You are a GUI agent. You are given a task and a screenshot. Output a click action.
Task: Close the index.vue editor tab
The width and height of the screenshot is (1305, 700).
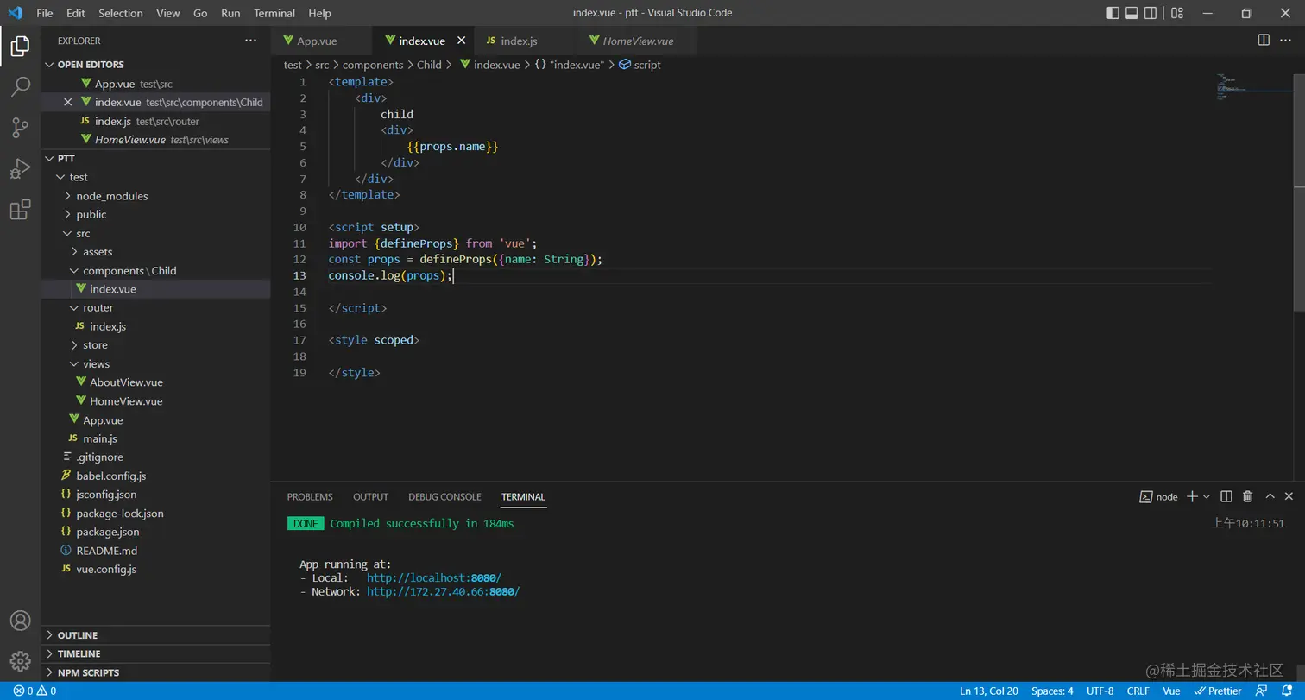coord(461,41)
